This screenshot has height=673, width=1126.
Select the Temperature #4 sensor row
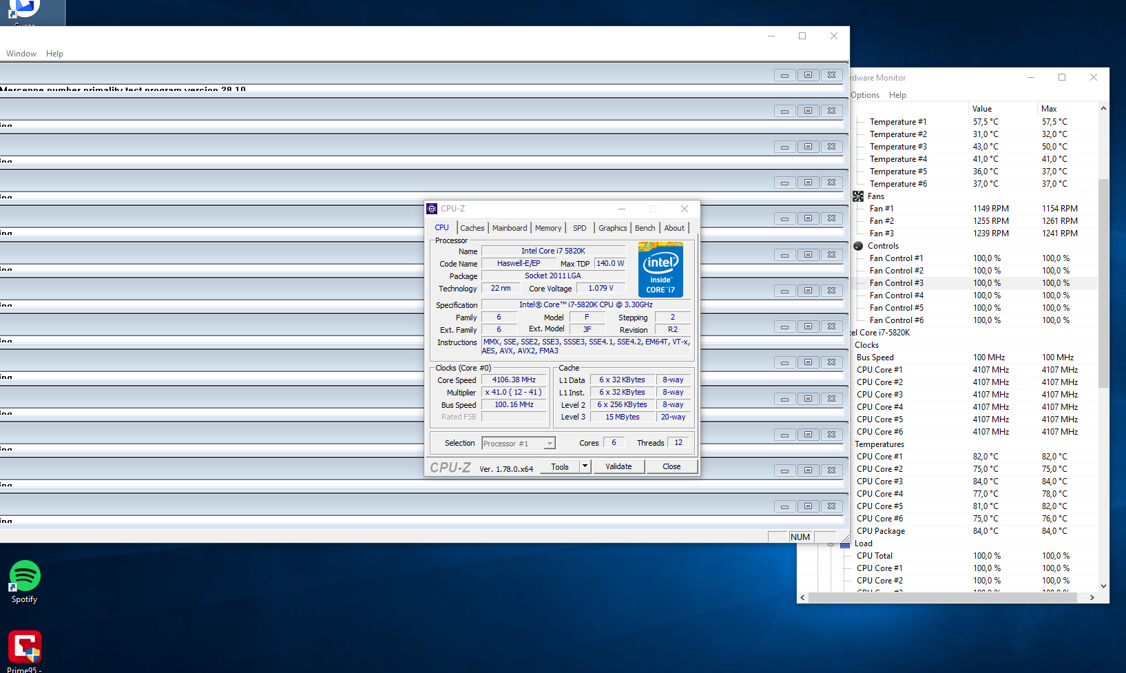975,159
